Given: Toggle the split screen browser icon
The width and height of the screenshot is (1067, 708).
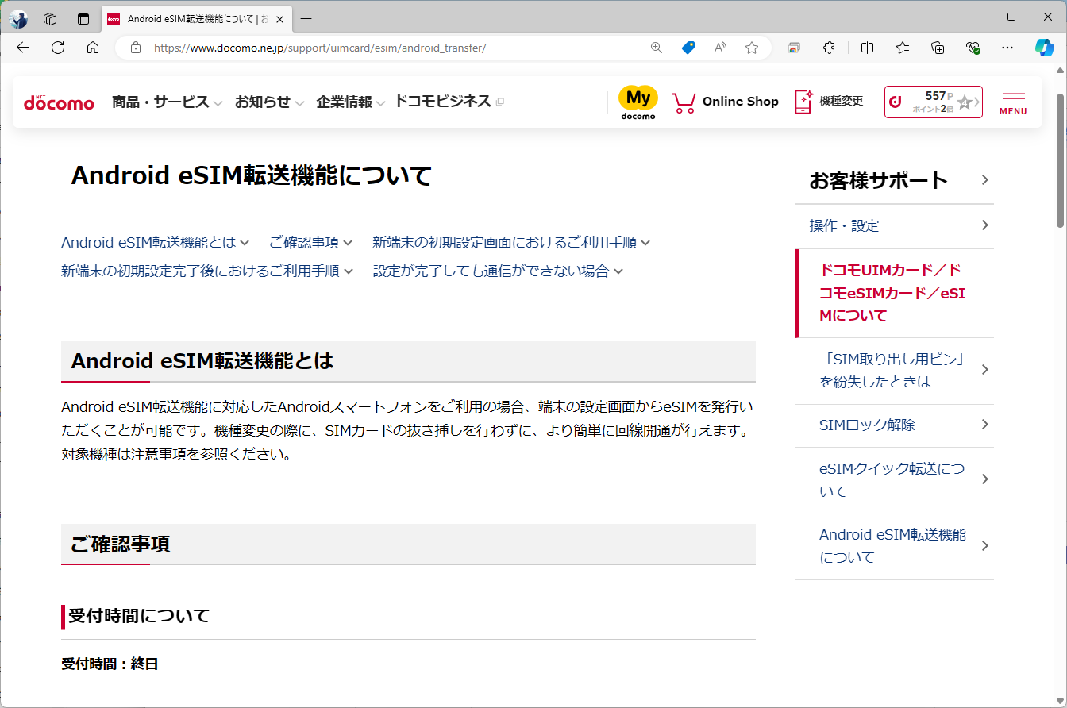Looking at the screenshot, I should click(867, 48).
